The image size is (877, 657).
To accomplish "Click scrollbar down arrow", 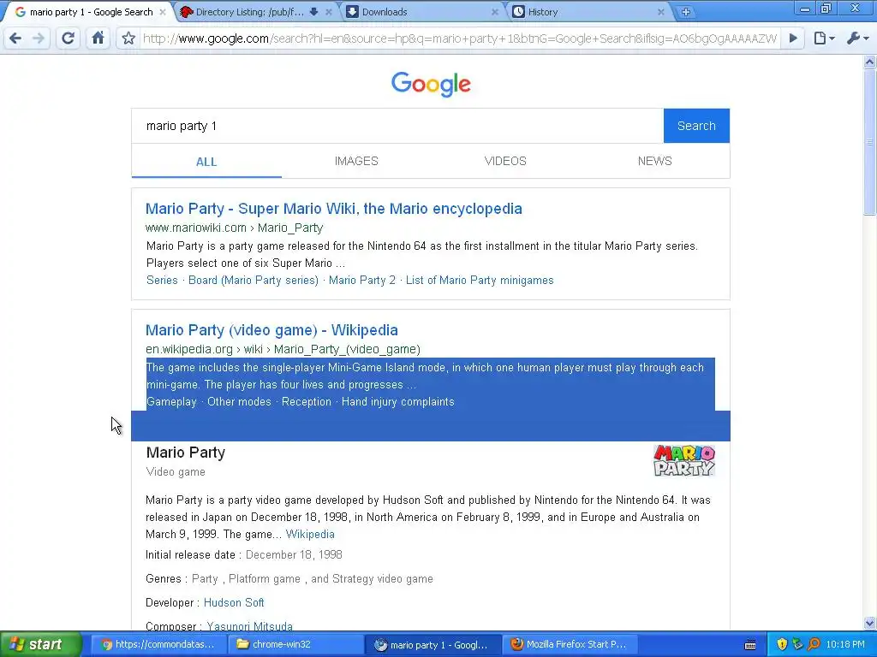I will [870, 623].
